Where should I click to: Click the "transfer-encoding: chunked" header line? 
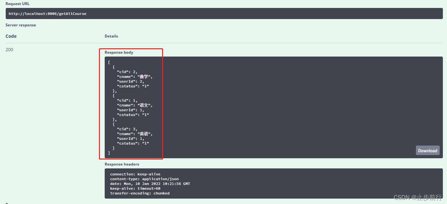click(x=140, y=193)
